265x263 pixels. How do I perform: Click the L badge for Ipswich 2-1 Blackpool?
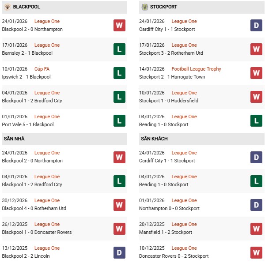pos(119,73)
